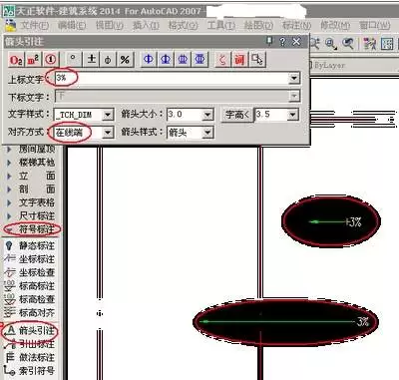Open the 标注(N) menu
The width and height of the screenshot is (399, 380).
click(x=296, y=25)
